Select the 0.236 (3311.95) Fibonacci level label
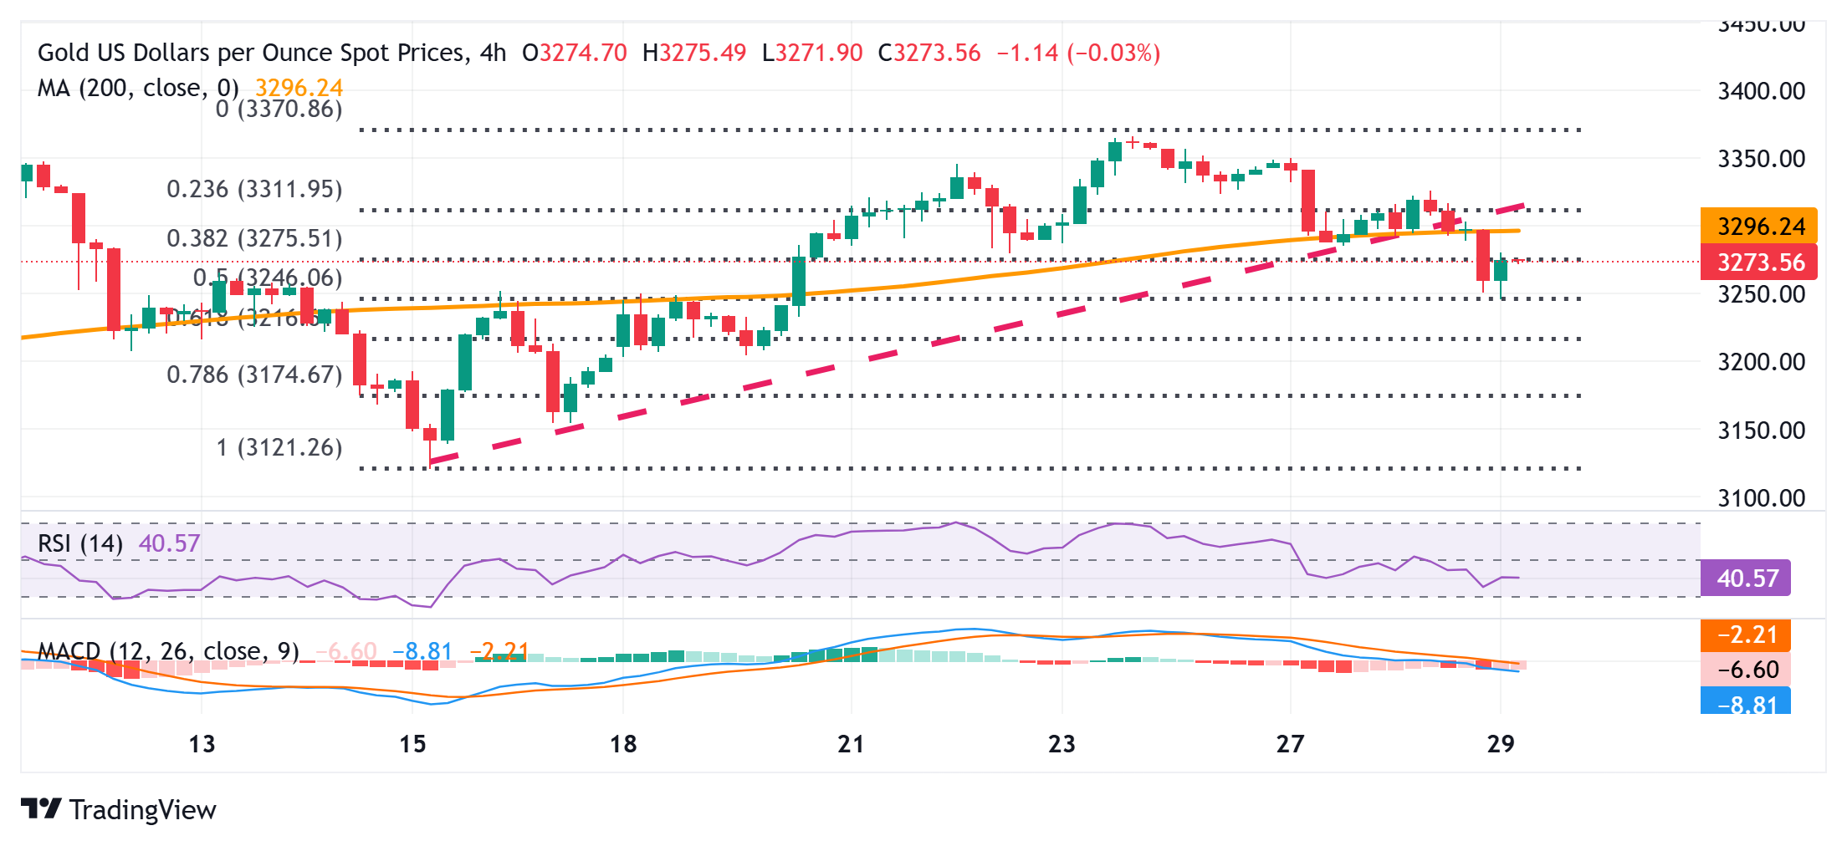Viewport: 1847px width, 846px height. point(254,189)
